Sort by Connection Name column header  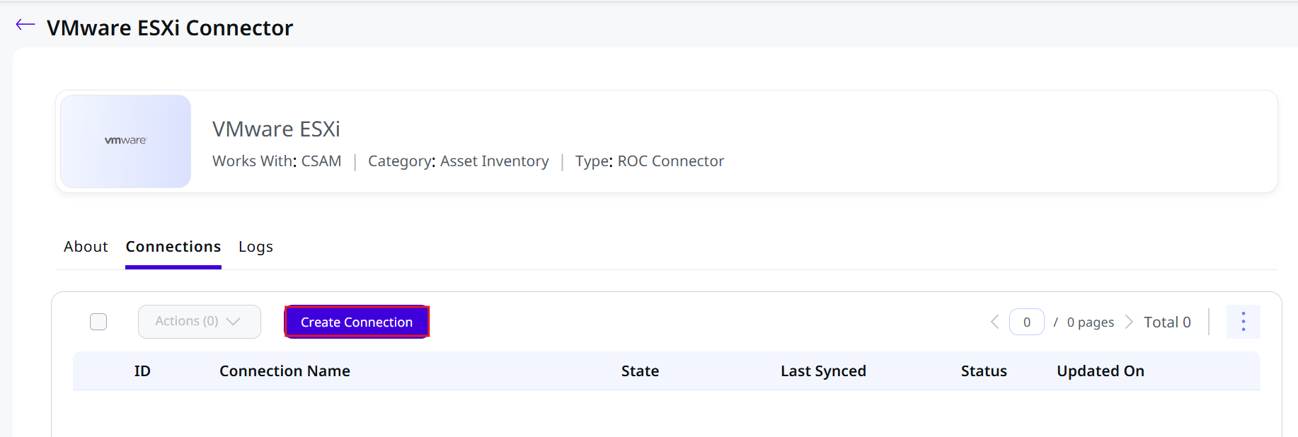pyautogui.click(x=285, y=371)
